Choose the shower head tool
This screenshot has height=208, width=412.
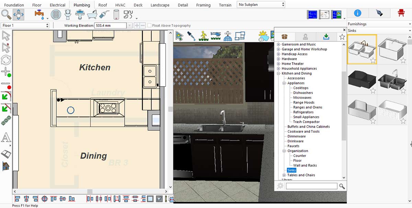click(104, 14)
